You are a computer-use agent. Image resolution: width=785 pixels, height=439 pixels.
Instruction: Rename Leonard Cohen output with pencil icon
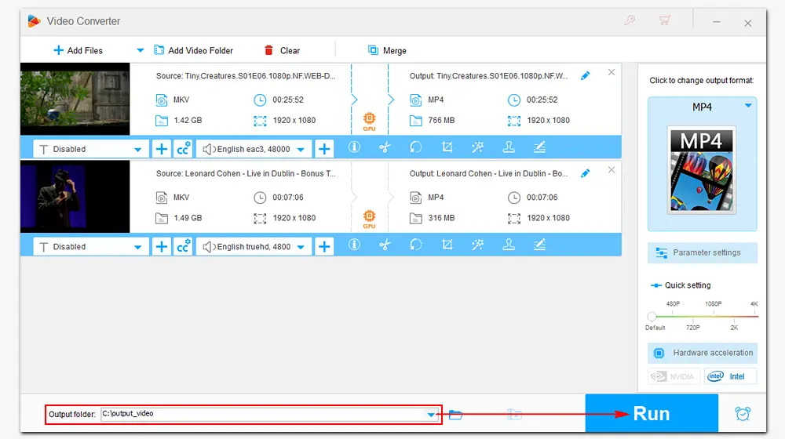click(x=586, y=173)
